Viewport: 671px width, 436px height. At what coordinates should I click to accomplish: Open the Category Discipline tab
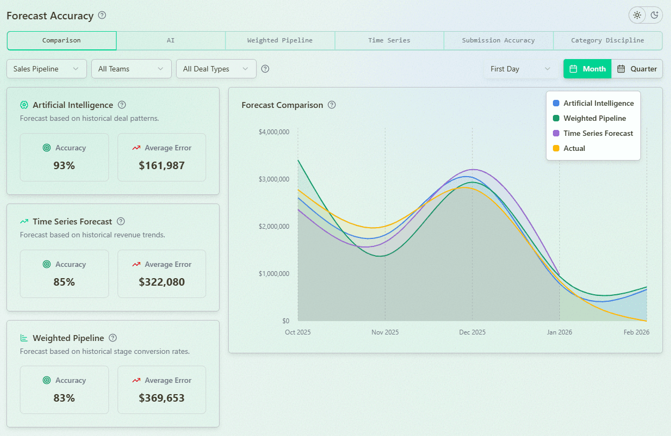[x=608, y=40]
